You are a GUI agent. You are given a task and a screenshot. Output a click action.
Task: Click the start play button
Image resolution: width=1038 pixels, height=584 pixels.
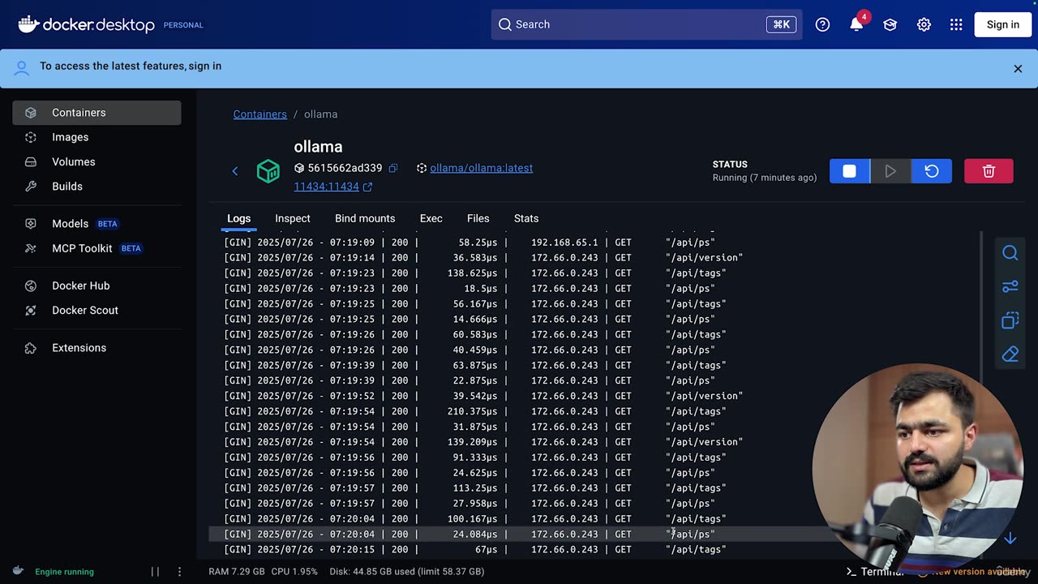[890, 171]
